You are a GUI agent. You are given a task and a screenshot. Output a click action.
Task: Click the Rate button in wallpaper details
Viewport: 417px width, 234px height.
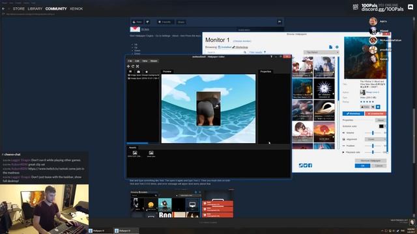[x=365, y=107]
